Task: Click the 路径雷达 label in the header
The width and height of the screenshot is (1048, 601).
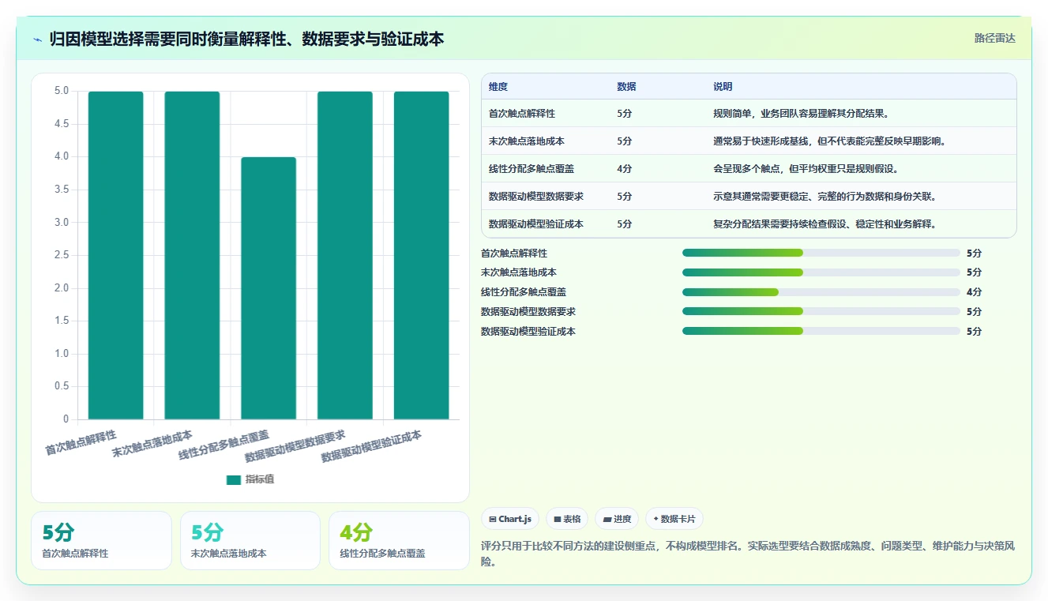Action: 994,38
